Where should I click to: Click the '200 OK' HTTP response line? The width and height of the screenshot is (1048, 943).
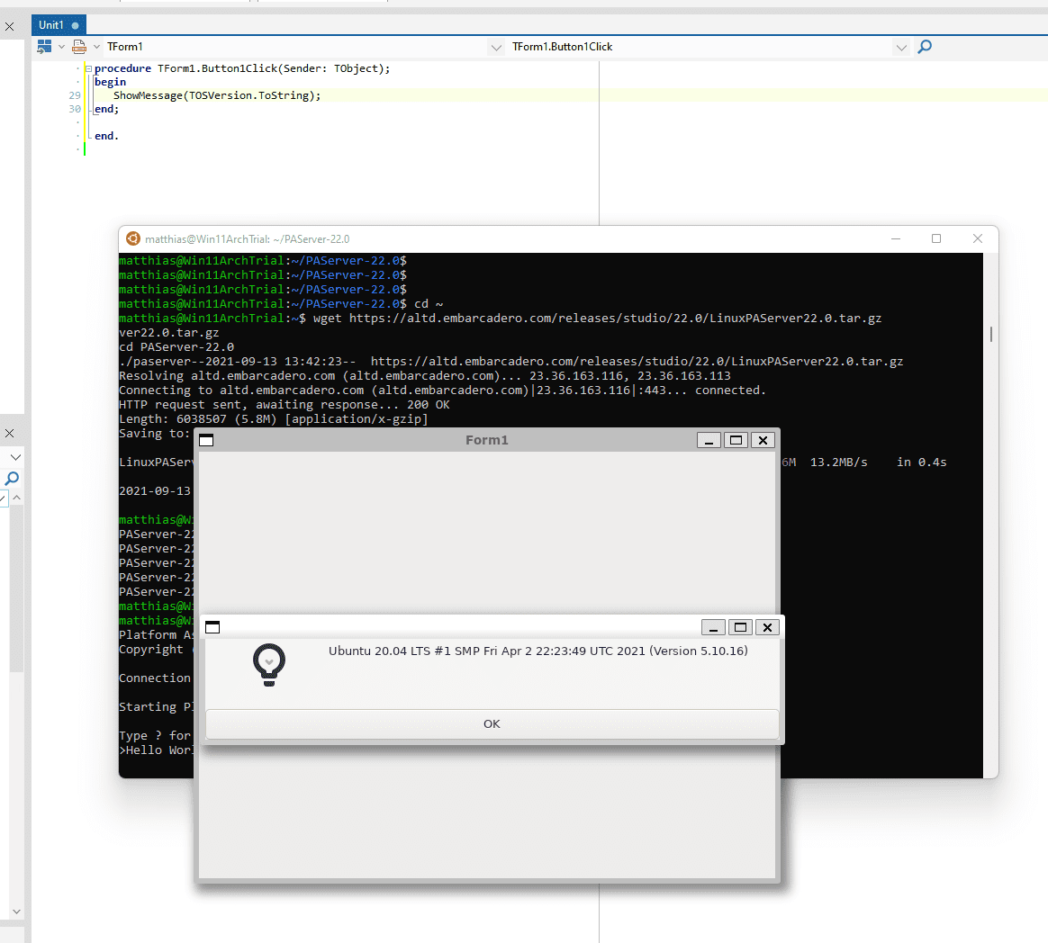(284, 405)
